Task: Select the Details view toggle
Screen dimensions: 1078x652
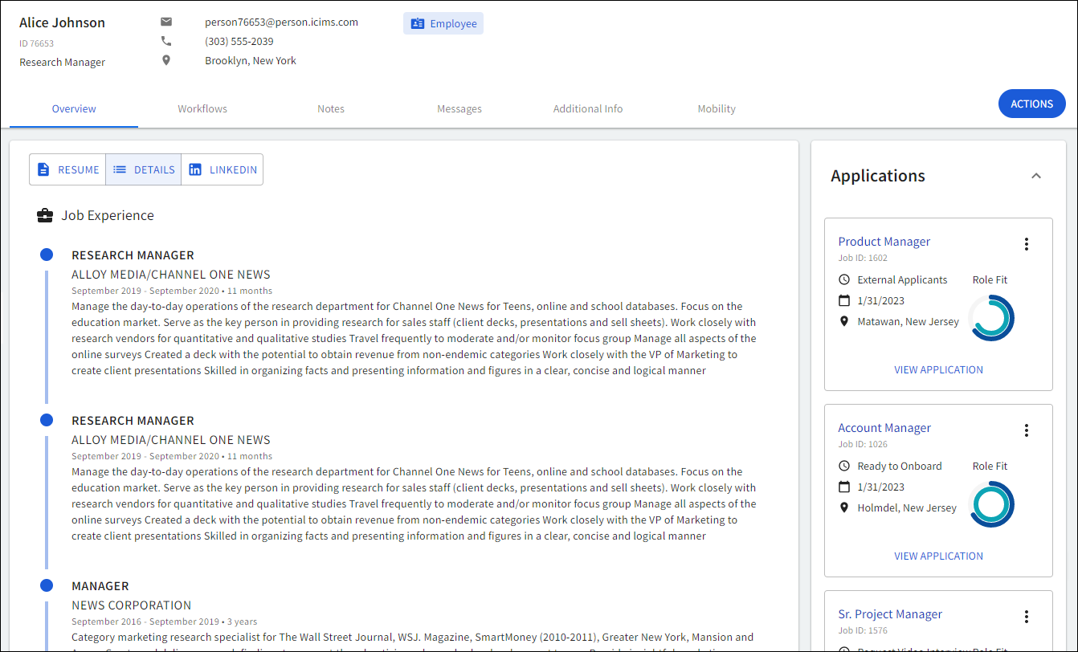Action: point(144,169)
